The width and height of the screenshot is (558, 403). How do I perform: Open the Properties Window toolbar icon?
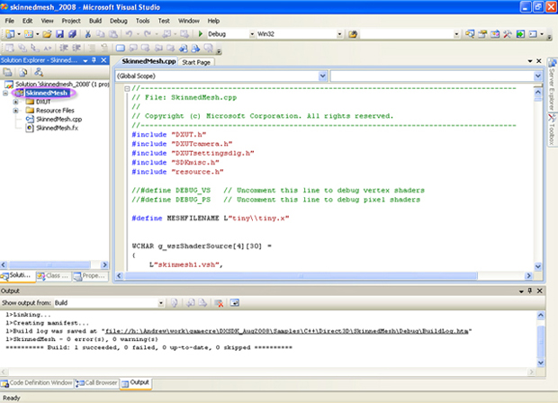click(x=482, y=34)
